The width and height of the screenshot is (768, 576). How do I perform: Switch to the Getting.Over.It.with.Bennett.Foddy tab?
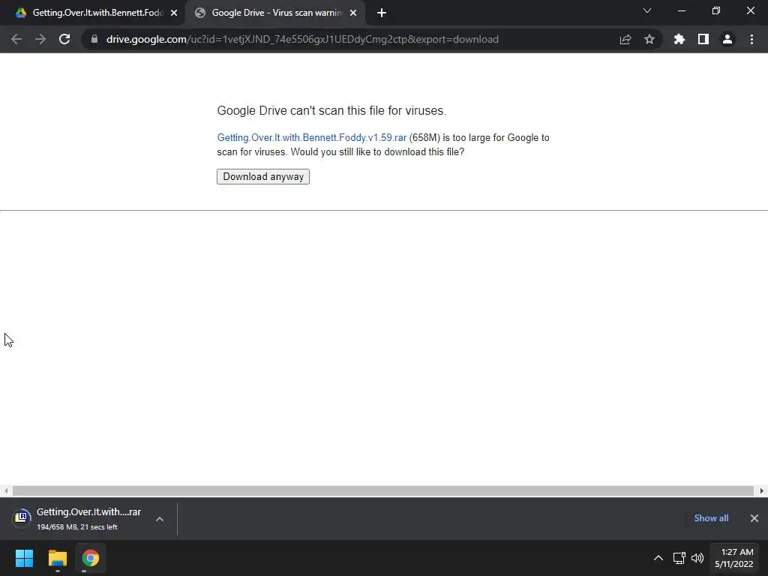pyautogui.click(x=93, y=13)
